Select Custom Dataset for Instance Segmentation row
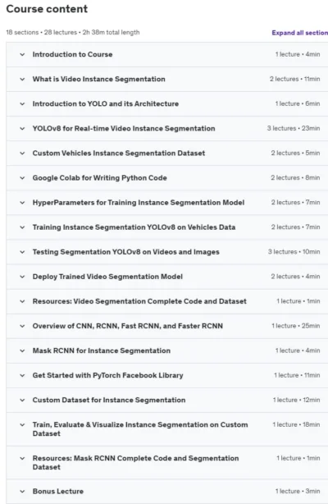 point(167,401)
